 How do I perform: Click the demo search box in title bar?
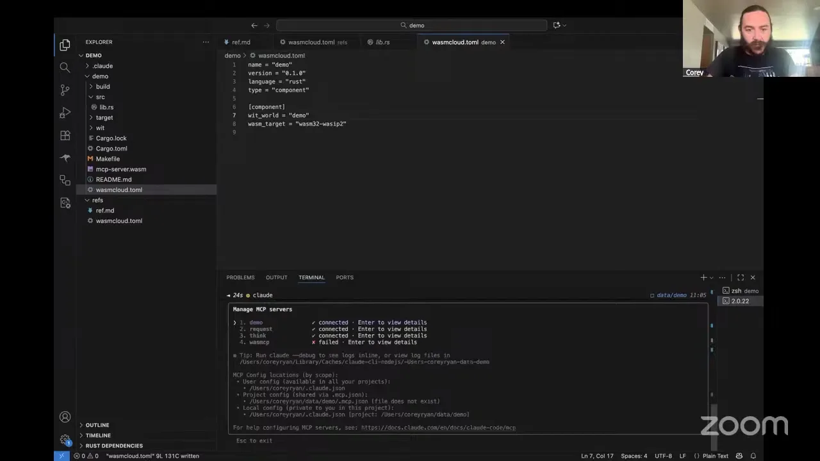click(412, 25)
